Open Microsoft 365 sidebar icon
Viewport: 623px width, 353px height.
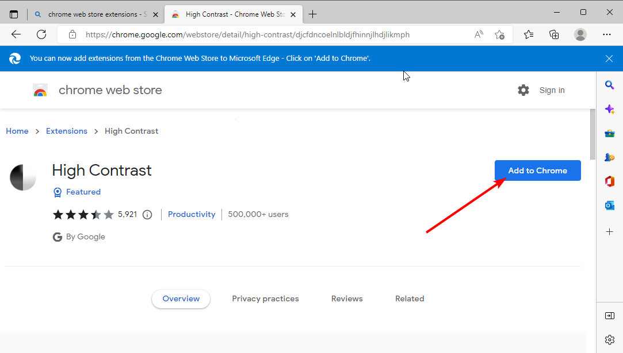pos(610,181)
